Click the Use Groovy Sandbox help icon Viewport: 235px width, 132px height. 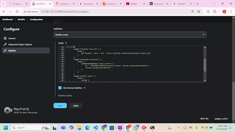pyautogui.click(x=85, y=88)
